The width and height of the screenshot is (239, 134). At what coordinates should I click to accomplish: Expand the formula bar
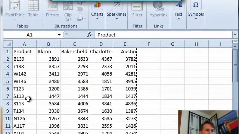pyautogui.click(x=235, y=35)
